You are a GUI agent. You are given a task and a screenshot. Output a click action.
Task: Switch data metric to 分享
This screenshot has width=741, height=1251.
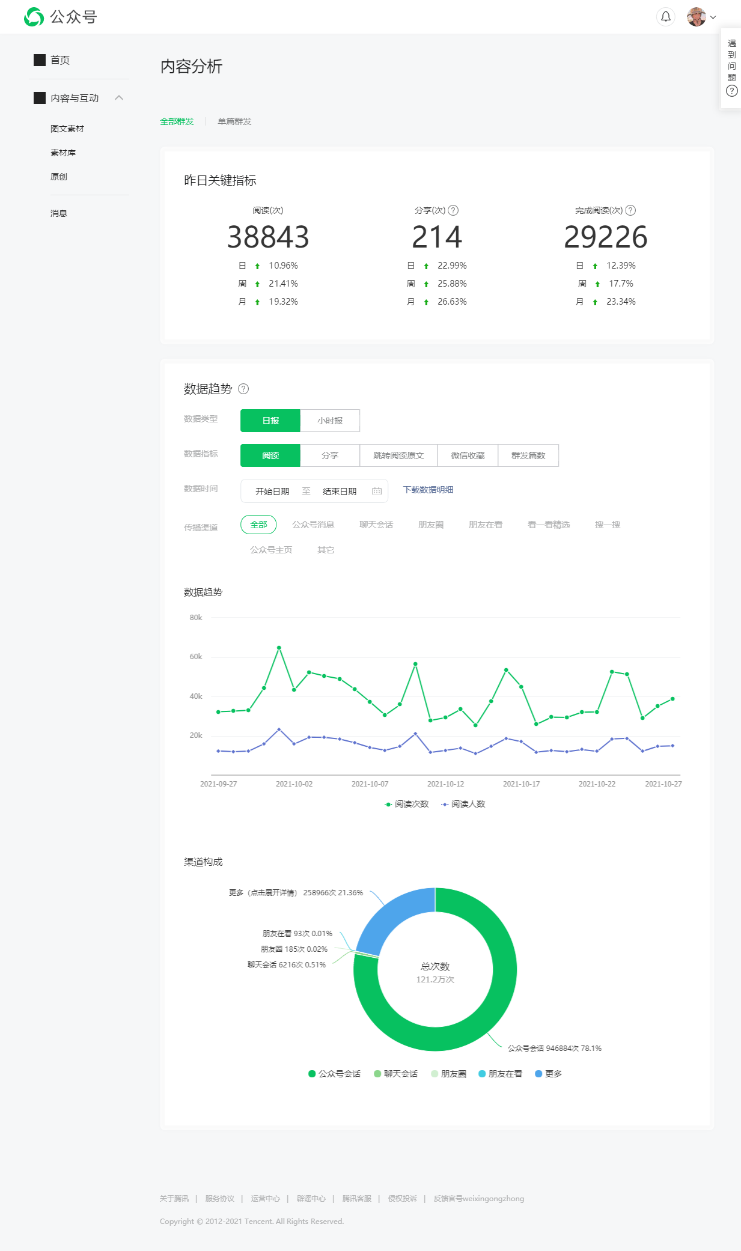[x=330, y=455]
